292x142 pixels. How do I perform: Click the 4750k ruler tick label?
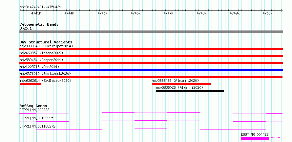point(268,13)
